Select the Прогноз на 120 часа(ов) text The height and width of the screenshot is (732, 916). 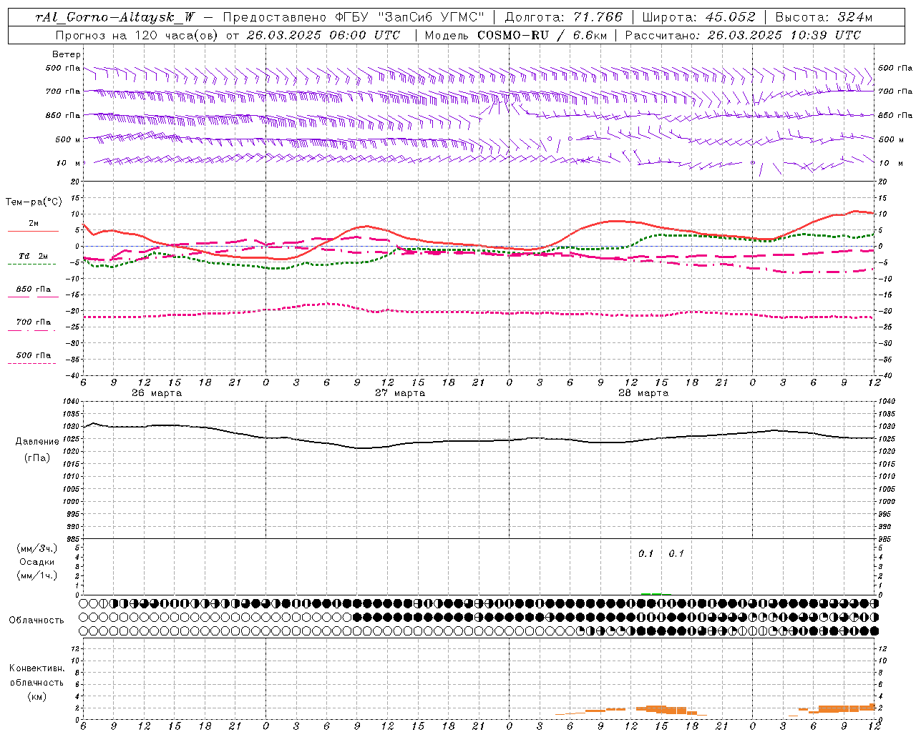(x=137, y=35)
